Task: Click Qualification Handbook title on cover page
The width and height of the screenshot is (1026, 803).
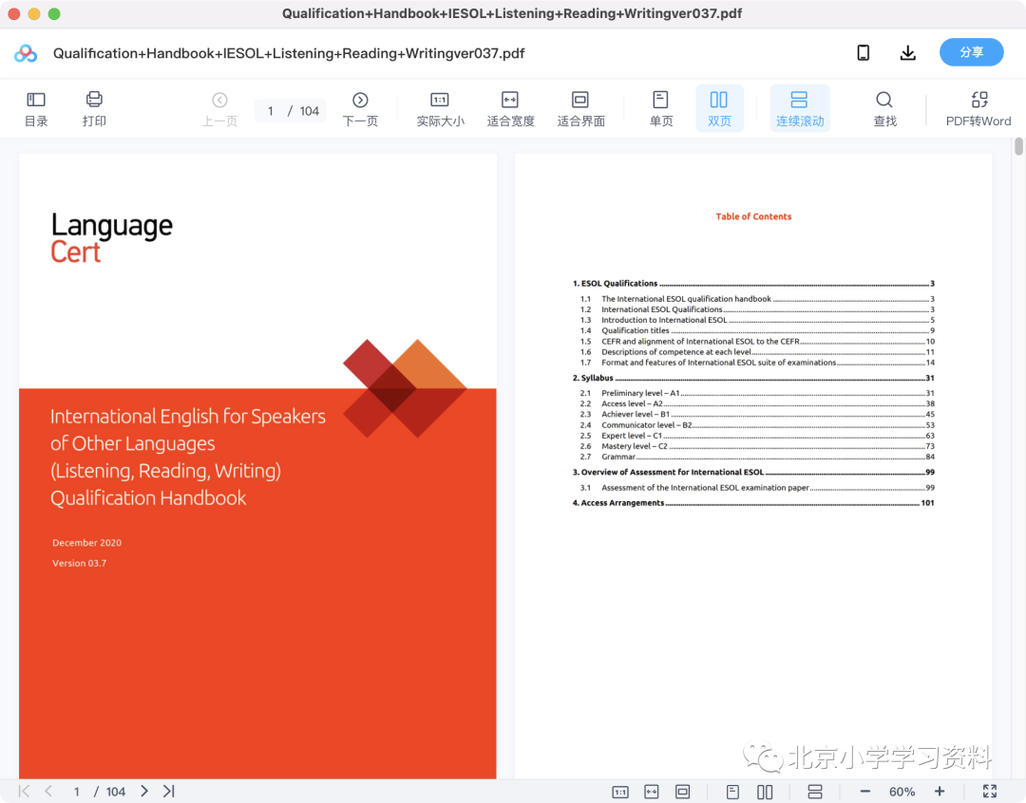Action: 148,498
